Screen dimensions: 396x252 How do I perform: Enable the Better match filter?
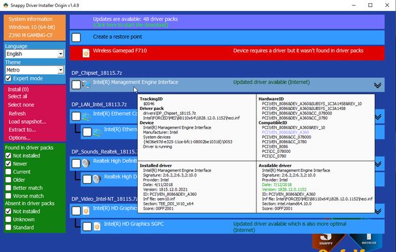(8, 188)
